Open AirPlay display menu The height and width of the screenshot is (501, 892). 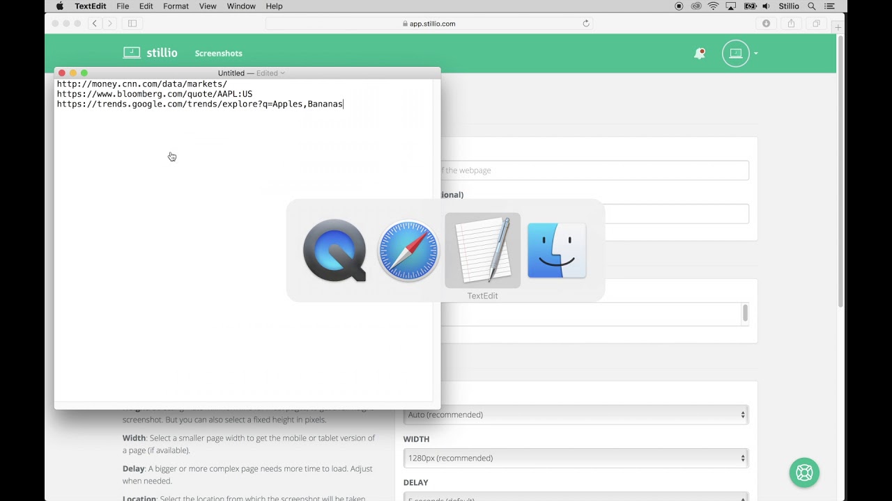coord(731,6)
